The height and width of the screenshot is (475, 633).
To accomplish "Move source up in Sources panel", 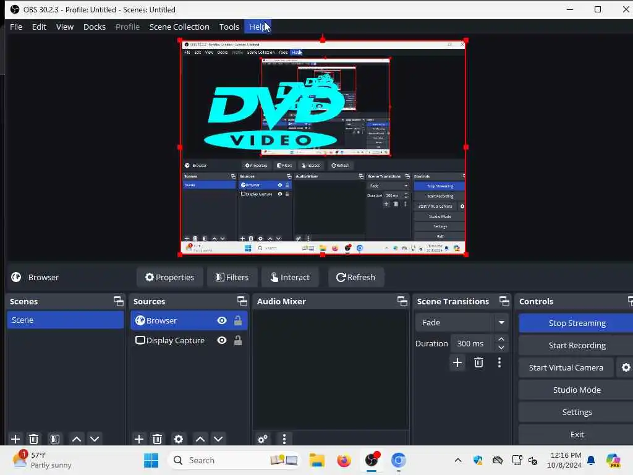I will click(x=200, y=439).
